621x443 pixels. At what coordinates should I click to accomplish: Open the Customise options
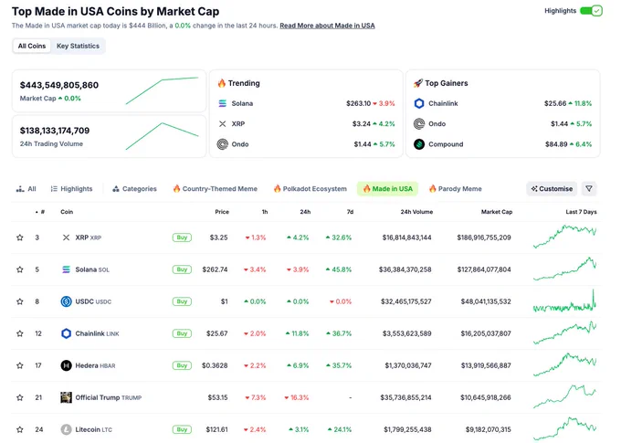tap(552, 188)
